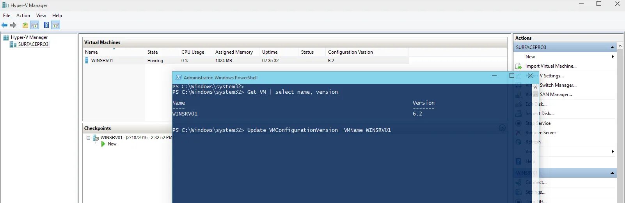This screenshot has height=203, width=625.
Task: Select Import Virtual Machine action
Action: click(x=551, y=66)
